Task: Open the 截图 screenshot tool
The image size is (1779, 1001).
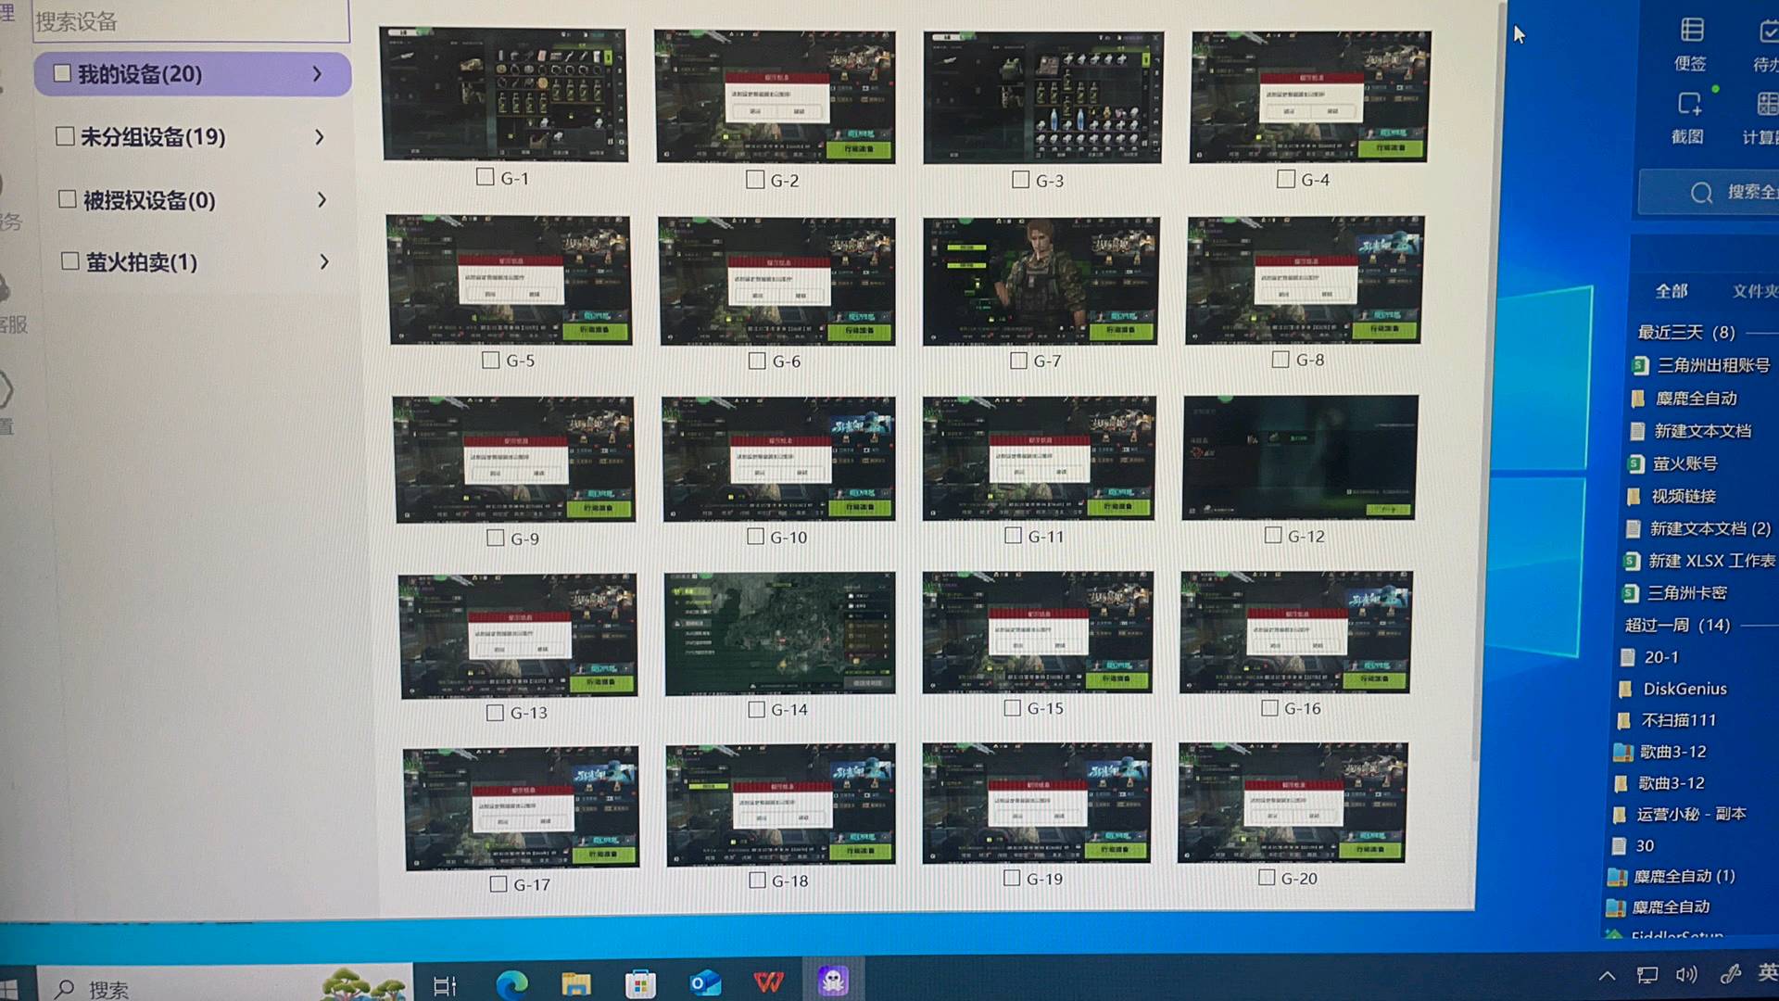Action: pos(1688,117)
